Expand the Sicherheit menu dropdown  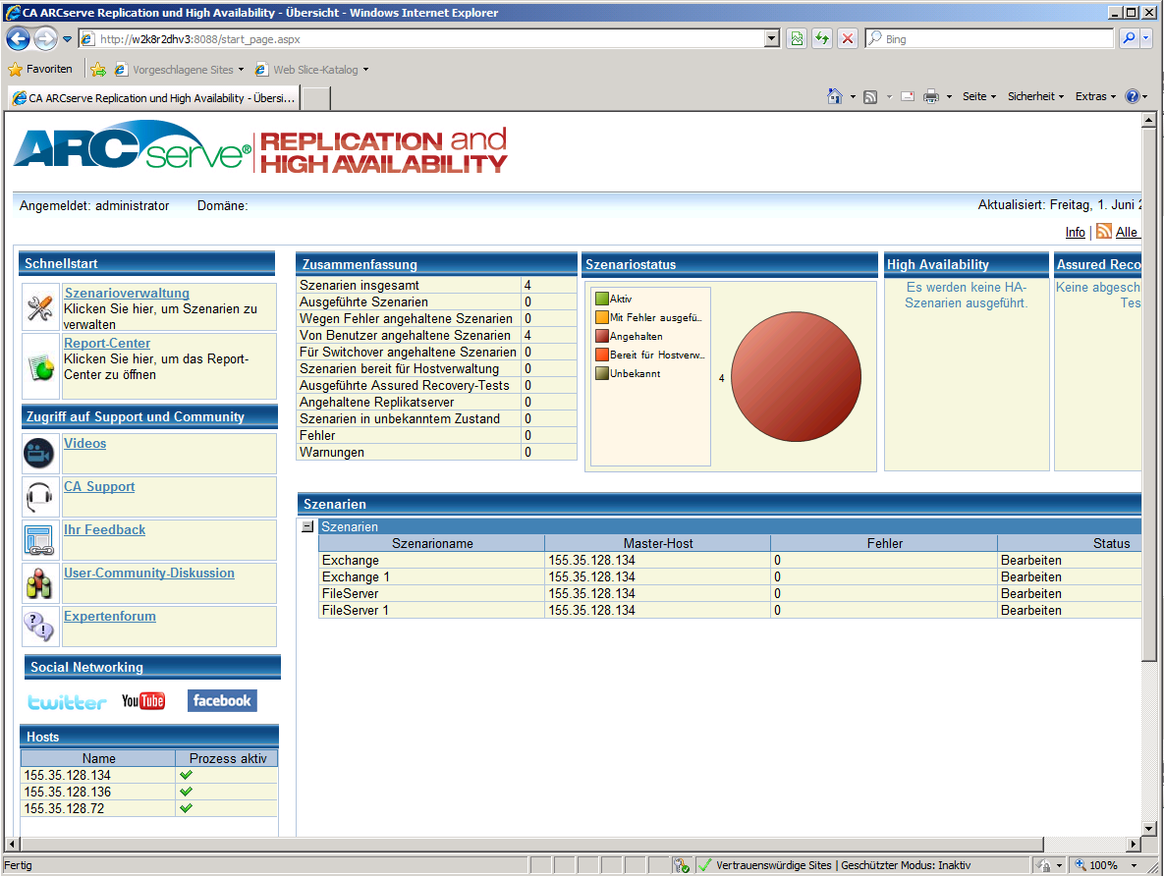[1035, 96]
